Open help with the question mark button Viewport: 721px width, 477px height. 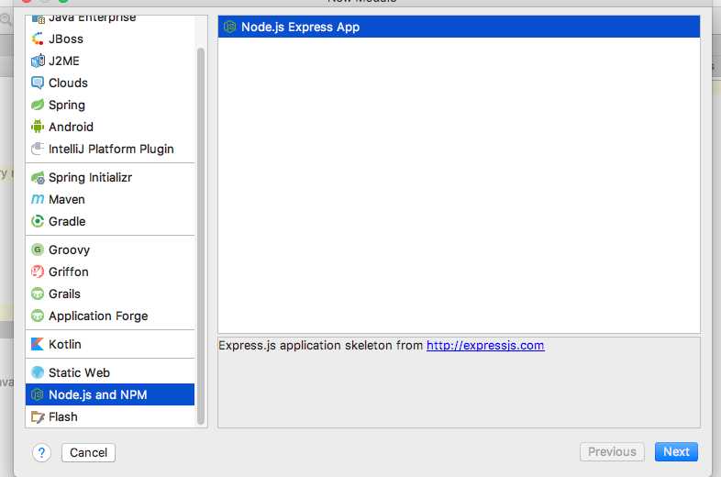pyautogui.click(x=41, y=452)
